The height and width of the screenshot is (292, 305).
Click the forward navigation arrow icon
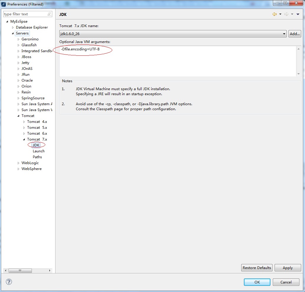286,14
